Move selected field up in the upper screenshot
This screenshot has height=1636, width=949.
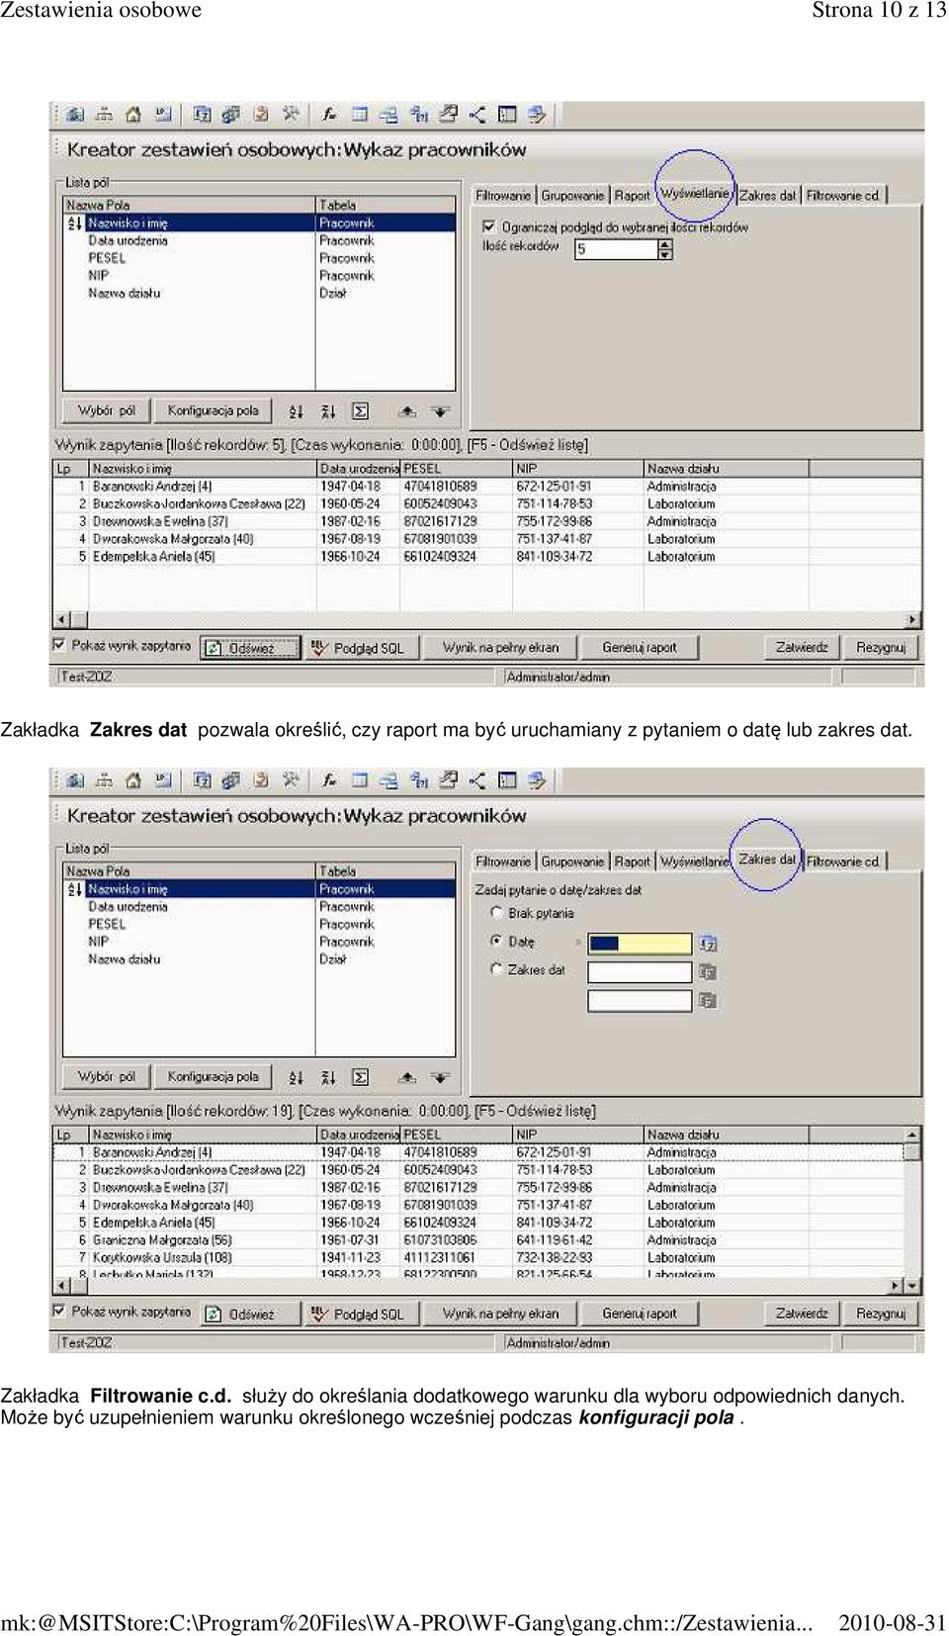(x=407, y=411)
